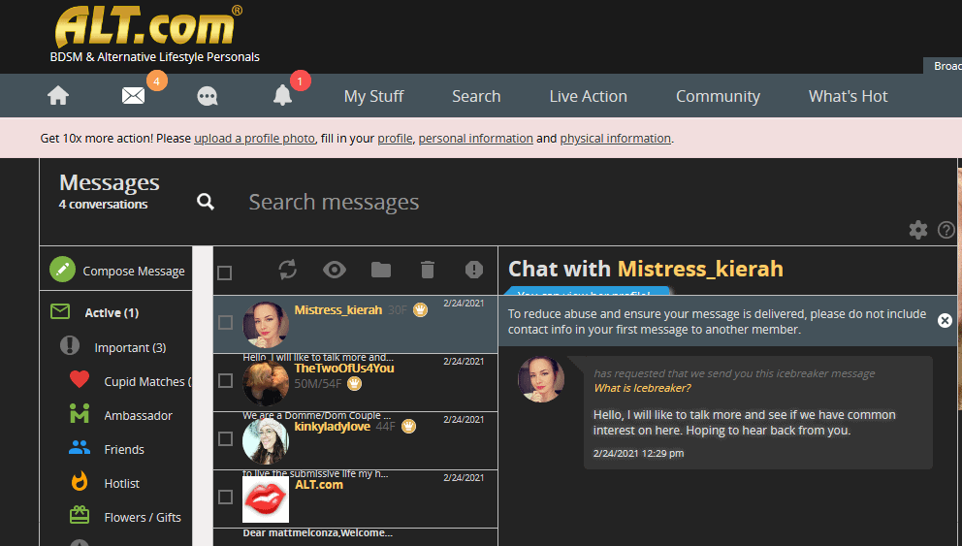This screenshot has height=546, width=962.
Task: Mark as read with the eye icon
Action: click(335, 270)
